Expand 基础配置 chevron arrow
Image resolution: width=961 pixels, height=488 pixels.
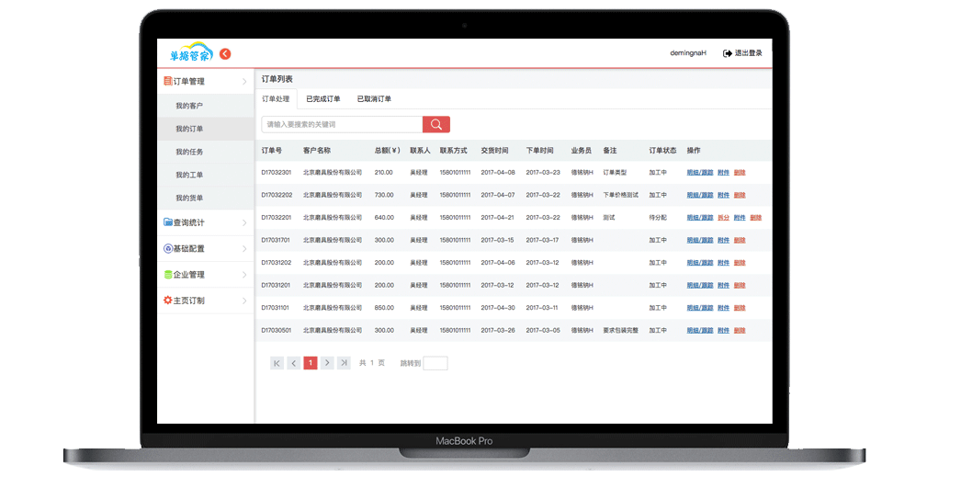coord(244,249)
